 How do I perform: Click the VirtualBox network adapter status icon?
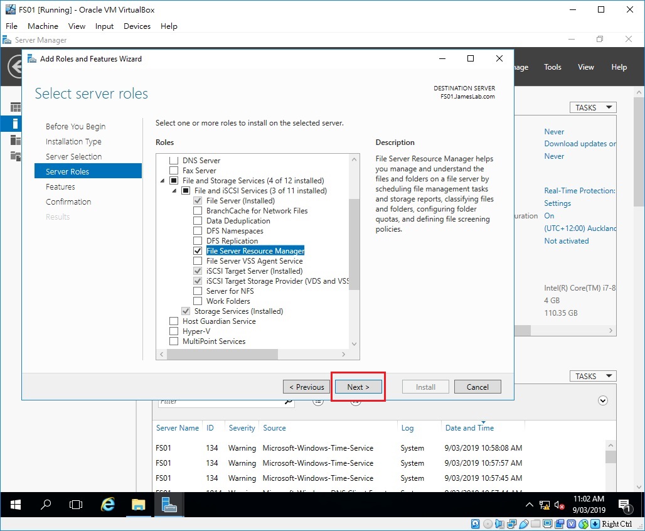(x=512, y=524)
